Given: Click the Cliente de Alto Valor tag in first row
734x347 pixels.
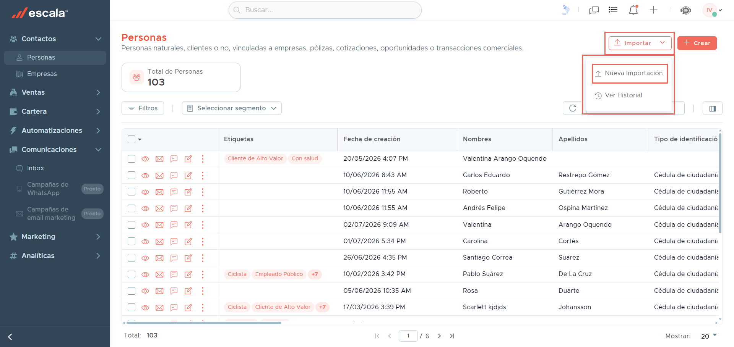Looking at the screenshot, I should (x=255, y=158).
